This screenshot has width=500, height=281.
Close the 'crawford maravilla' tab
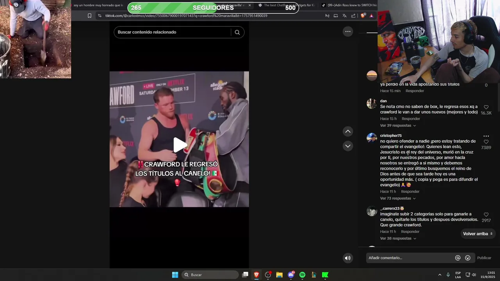pos(249,5)
